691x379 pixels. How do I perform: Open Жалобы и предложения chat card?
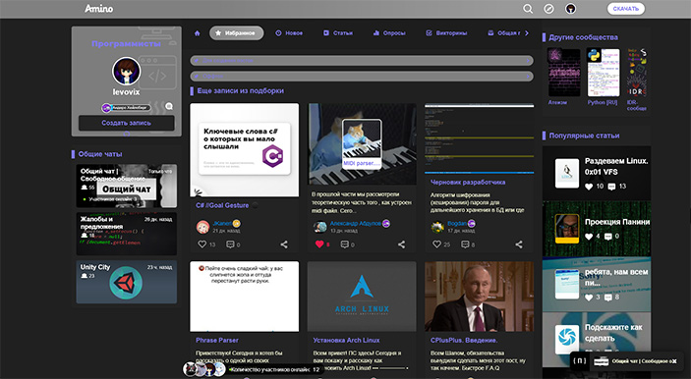pos(127,234)
